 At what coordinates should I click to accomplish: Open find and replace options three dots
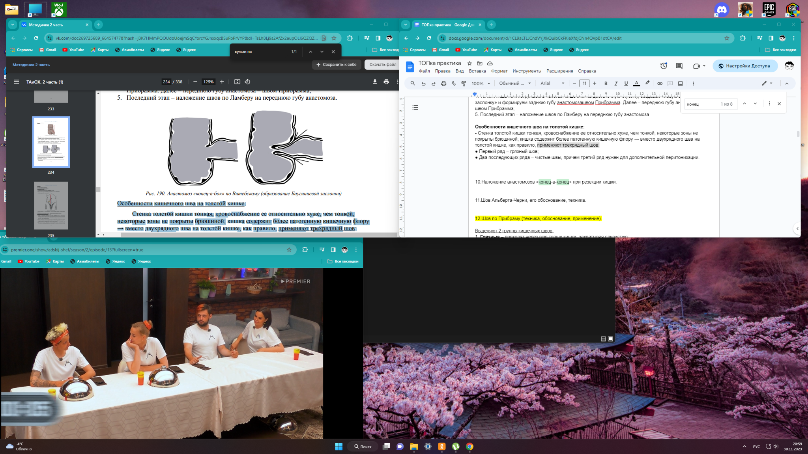click(769, 104)
